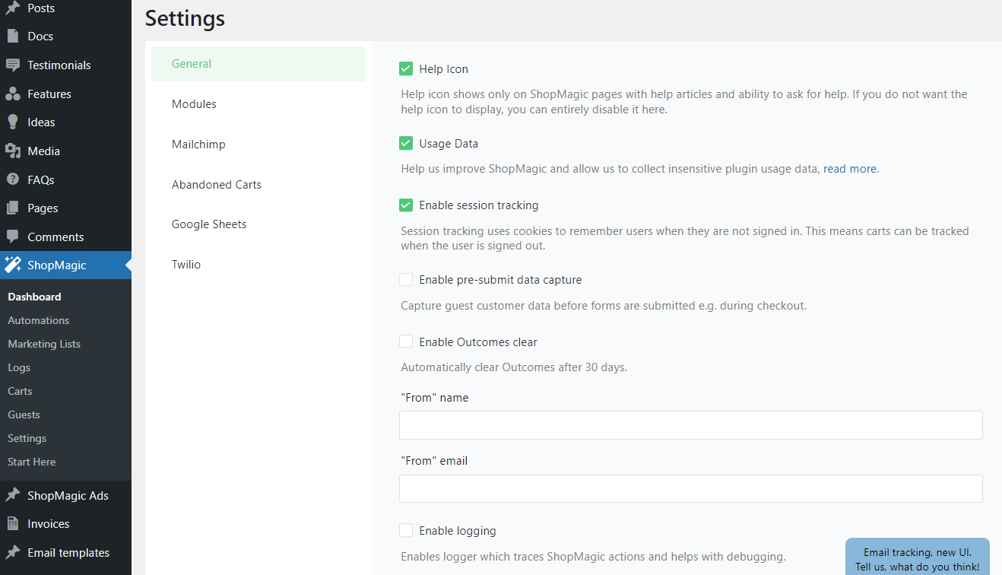
Task: Open the Automations submenu item
Action: (38, 320)
